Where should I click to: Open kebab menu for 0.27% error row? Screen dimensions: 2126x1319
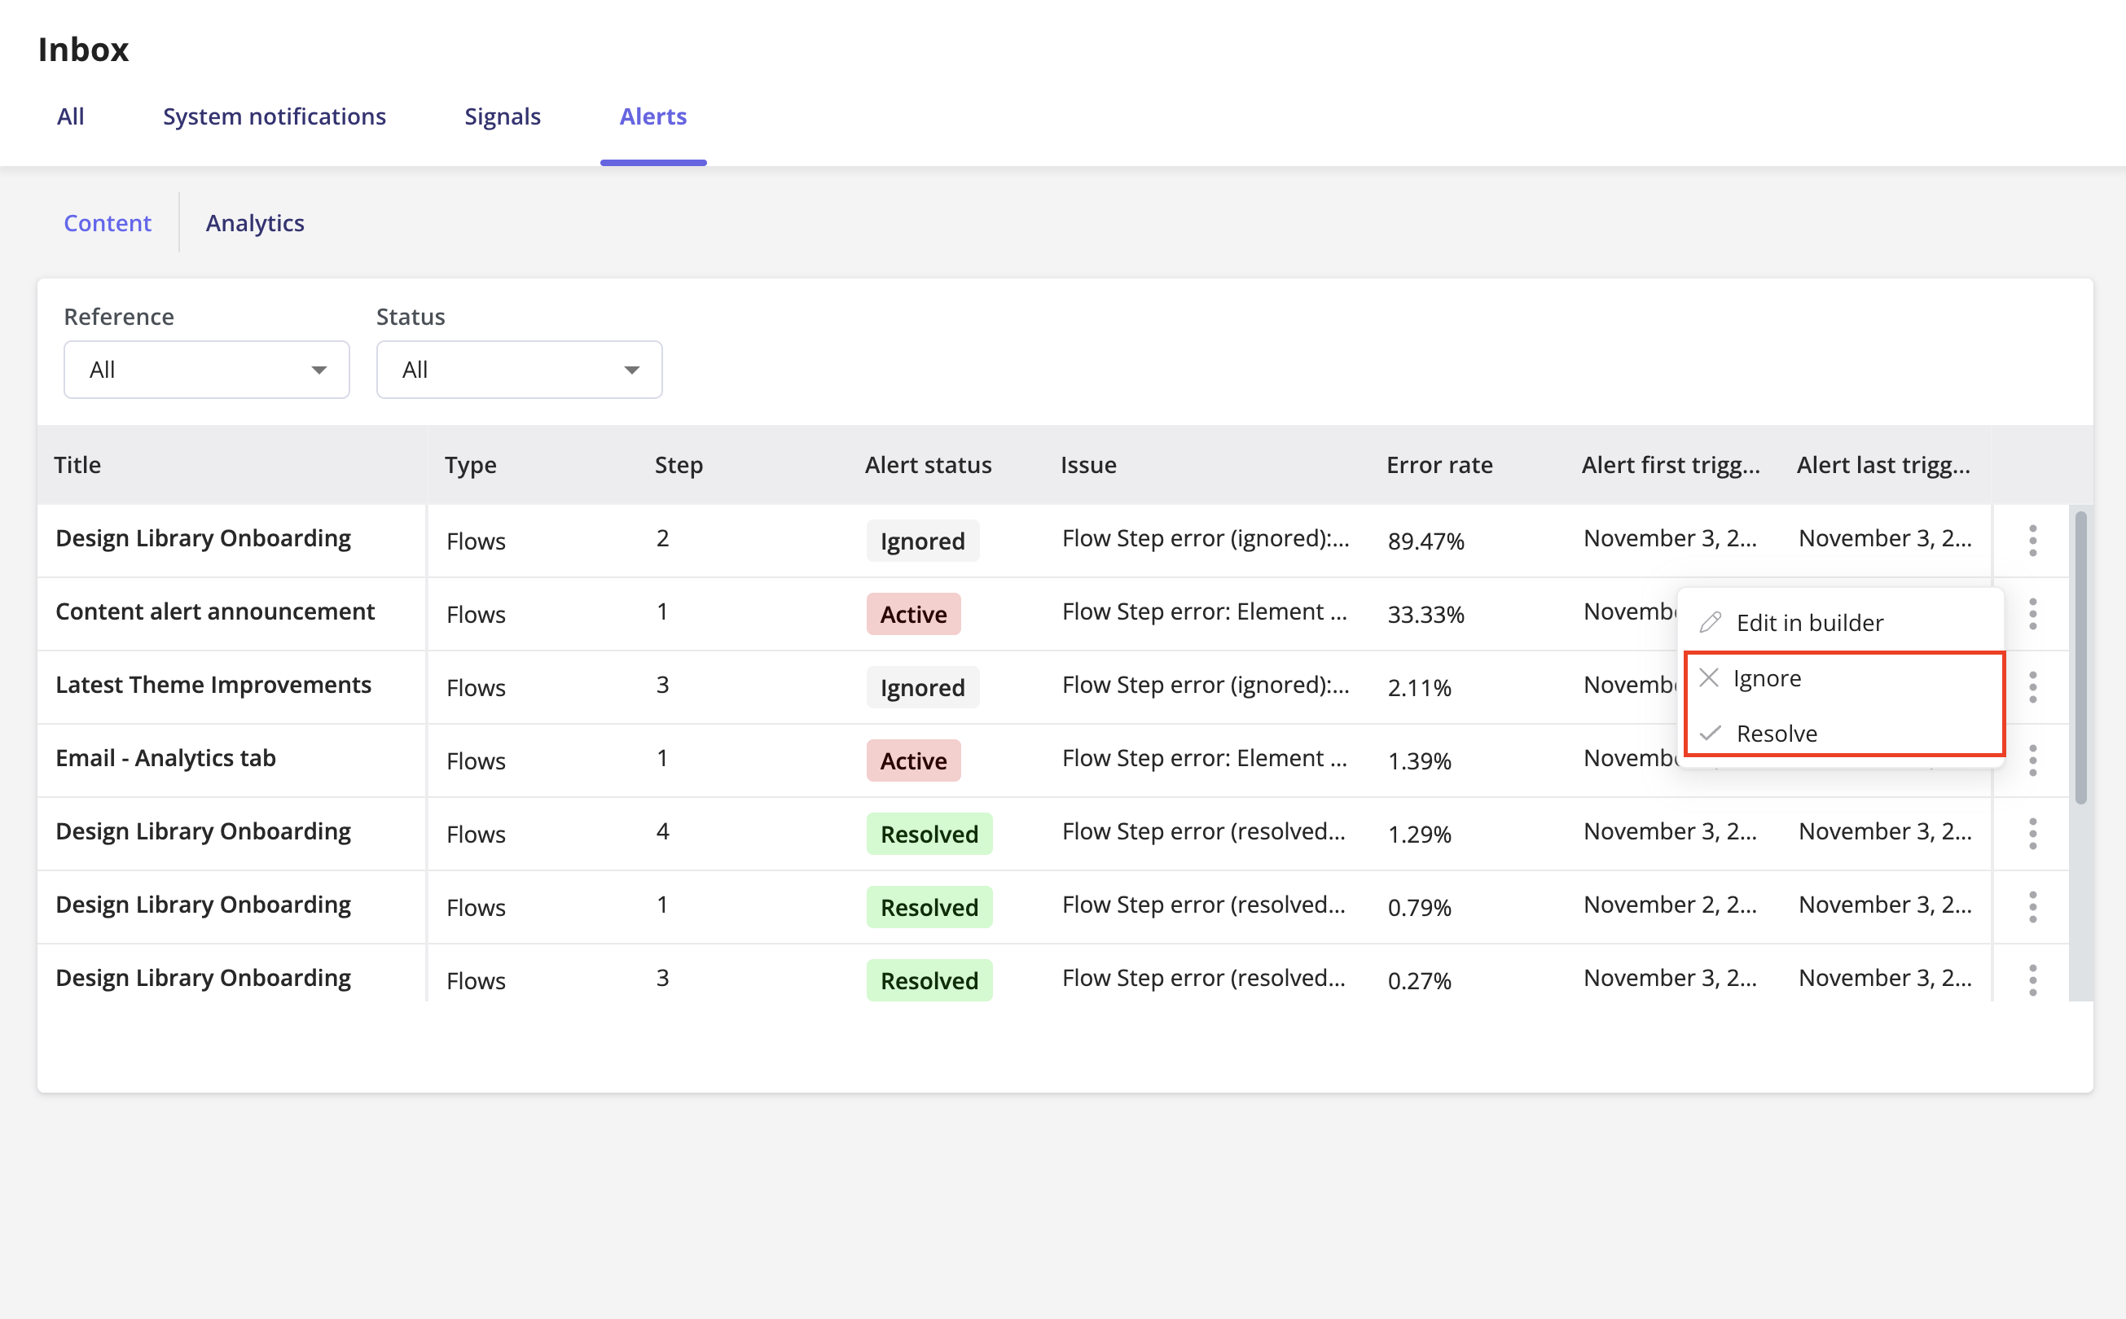[x=2032, y=980]
